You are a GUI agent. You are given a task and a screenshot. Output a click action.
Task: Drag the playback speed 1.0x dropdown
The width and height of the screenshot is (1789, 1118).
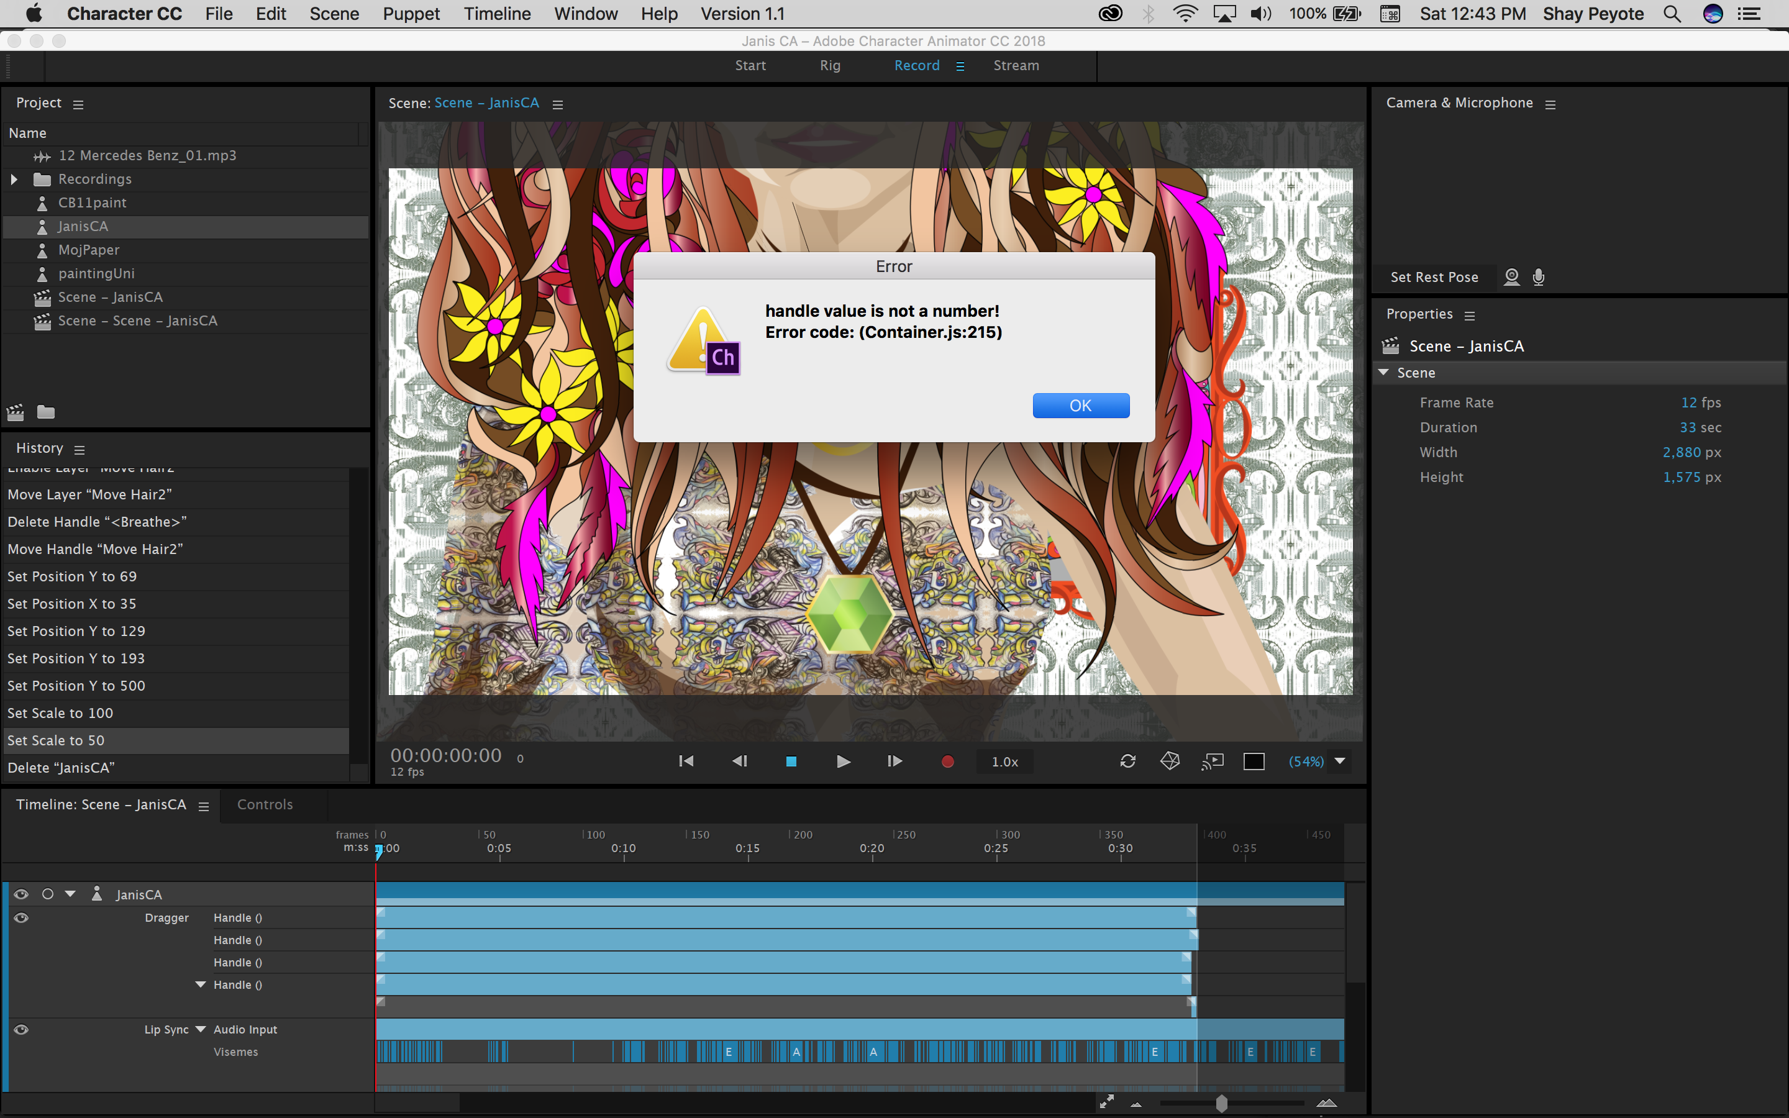click(1004, 761)
